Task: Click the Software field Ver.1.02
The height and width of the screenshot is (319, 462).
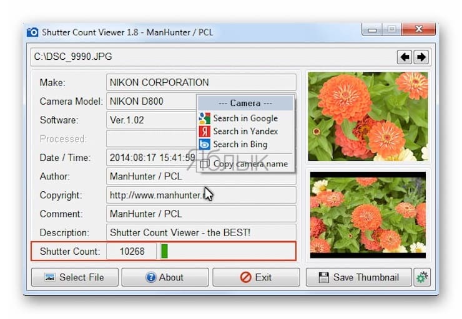Action: click(151, 120)
